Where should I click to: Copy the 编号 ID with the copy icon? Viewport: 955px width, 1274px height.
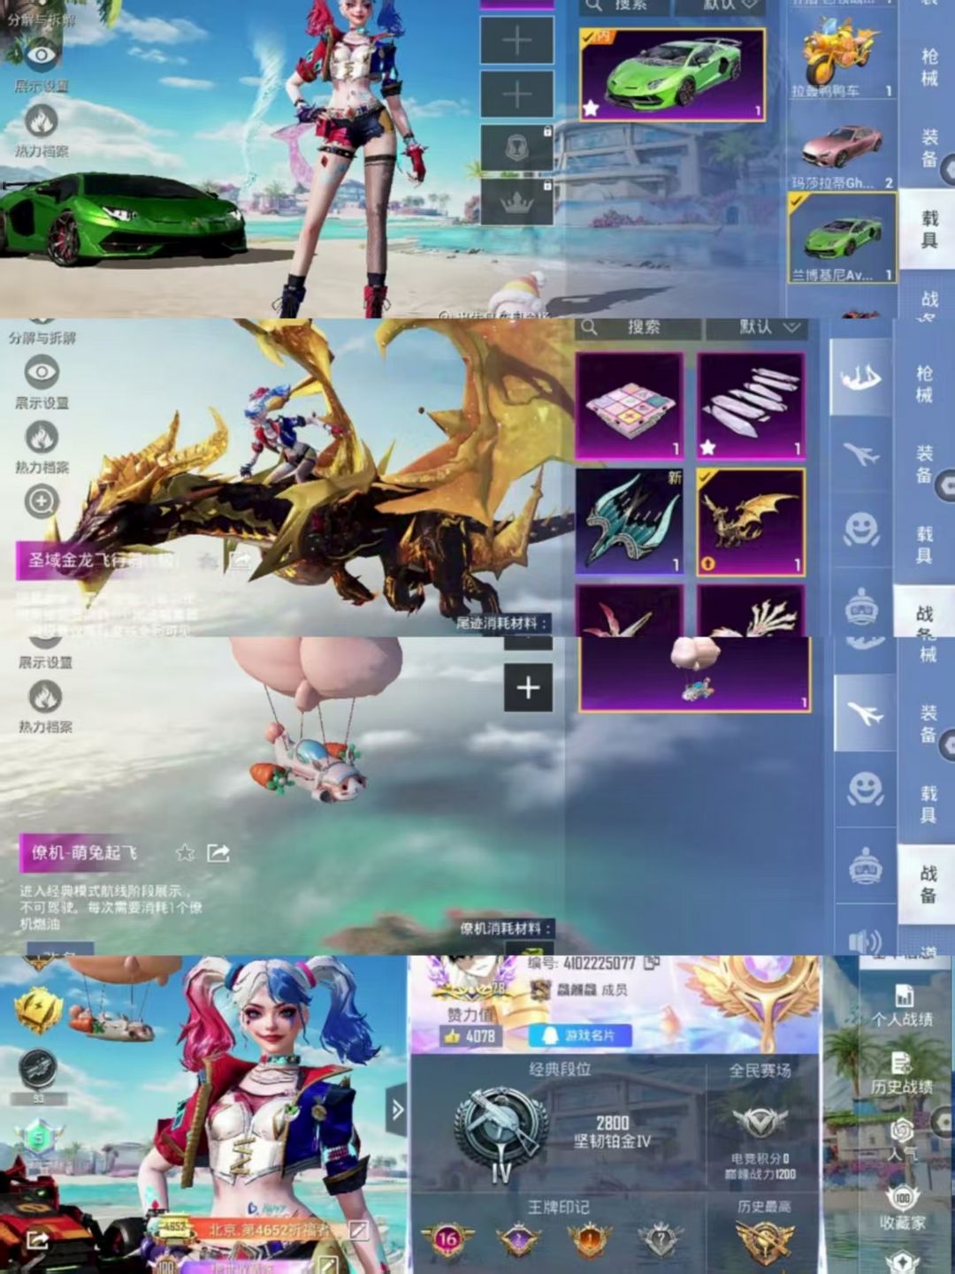[652, 963]
